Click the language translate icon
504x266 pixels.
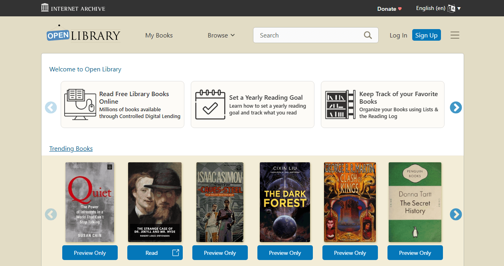451,8
